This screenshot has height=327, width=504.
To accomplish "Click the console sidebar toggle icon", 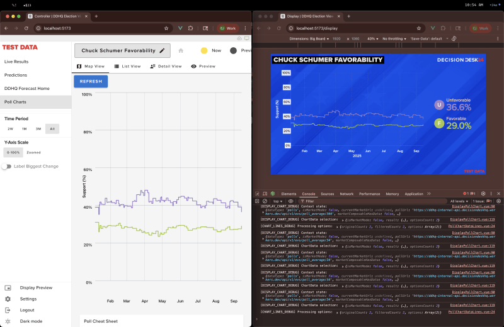I will click(257, 201).
